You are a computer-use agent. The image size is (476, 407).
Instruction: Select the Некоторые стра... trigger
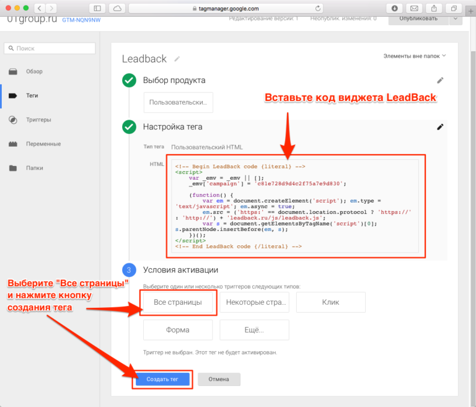click(254, 302)
